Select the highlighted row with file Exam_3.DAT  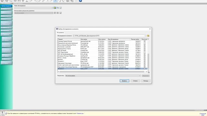103,69
